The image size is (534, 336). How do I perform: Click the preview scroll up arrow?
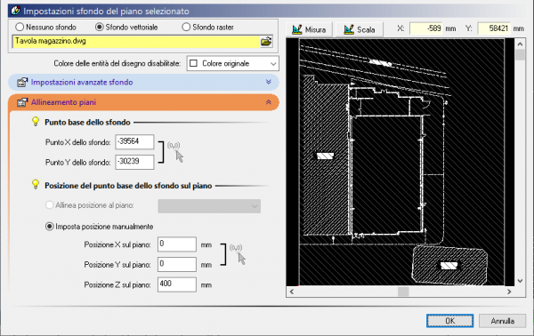(520, 44)
